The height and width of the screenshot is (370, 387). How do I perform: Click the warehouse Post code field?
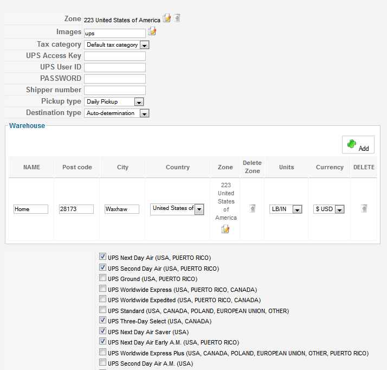76,209
